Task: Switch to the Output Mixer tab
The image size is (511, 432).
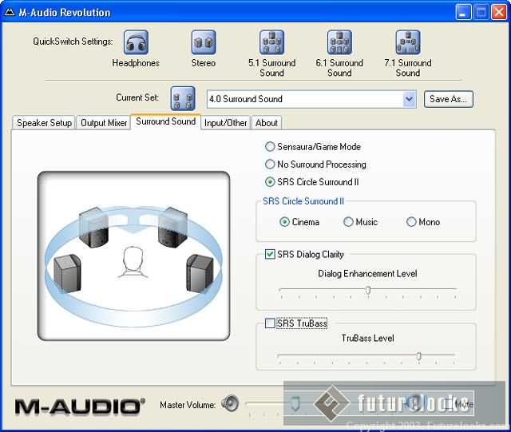Action: coord(104,123)
